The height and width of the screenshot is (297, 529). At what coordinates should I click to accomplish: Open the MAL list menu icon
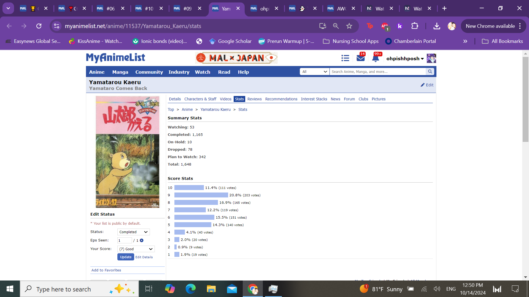pyautogui.click(x=345, y=58)
